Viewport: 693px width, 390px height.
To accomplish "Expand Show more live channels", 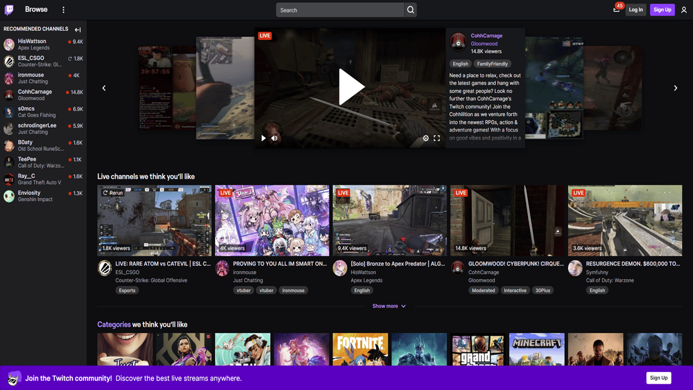I will click(389, 306).
